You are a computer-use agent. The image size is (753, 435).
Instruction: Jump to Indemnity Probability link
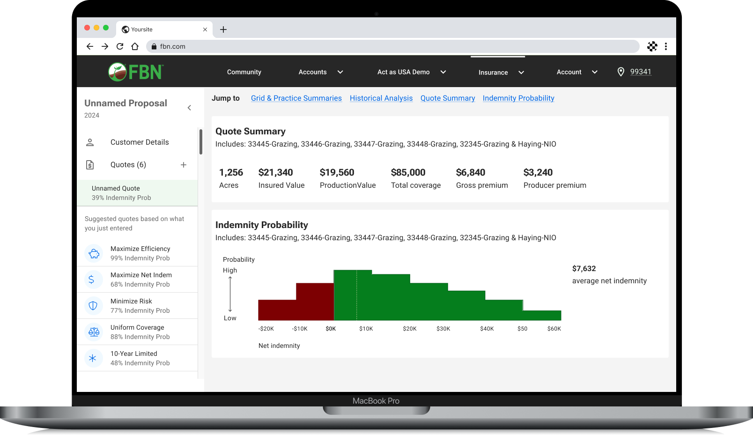pos(518,98)
